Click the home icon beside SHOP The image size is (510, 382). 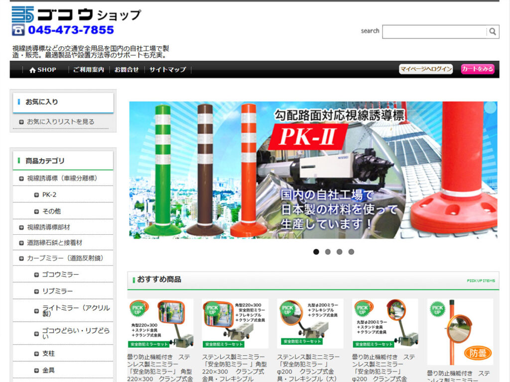tap(32, 70)
